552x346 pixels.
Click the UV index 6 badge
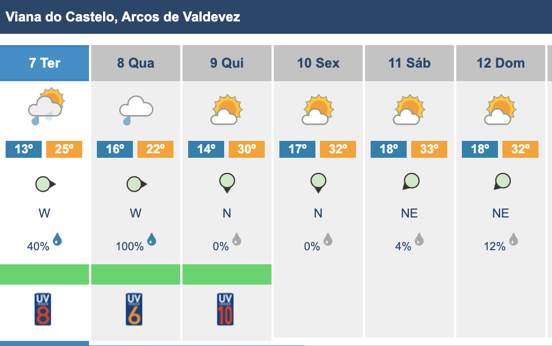pyautogui.click(x=134, y=309)
